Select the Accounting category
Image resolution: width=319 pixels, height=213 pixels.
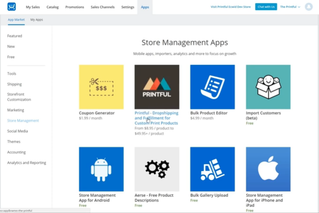(17, 152)
